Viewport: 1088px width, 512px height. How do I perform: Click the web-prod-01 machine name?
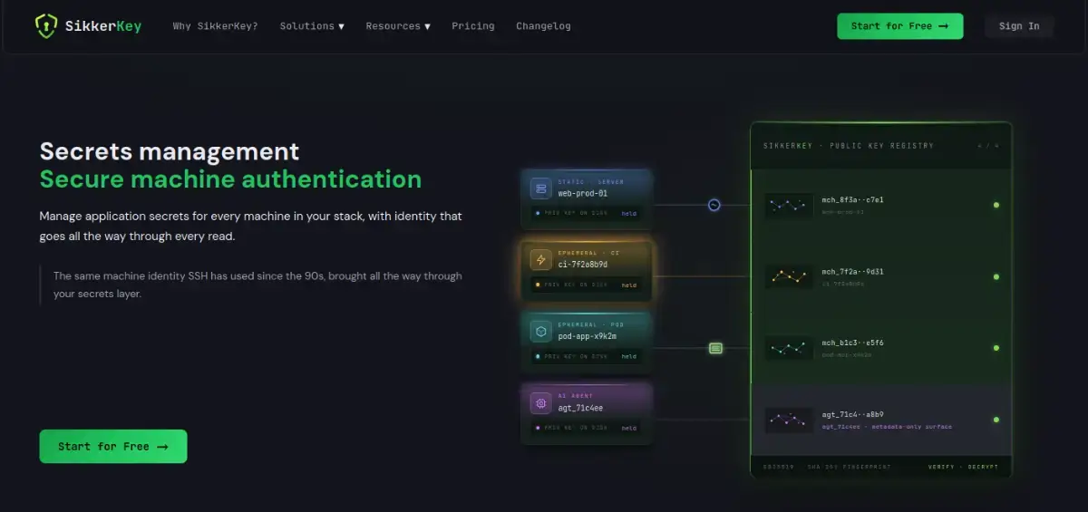582,193
